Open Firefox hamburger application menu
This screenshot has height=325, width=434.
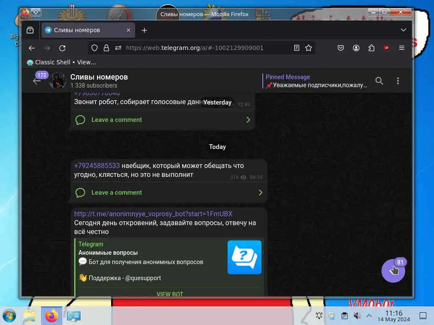tap(402, 48)
